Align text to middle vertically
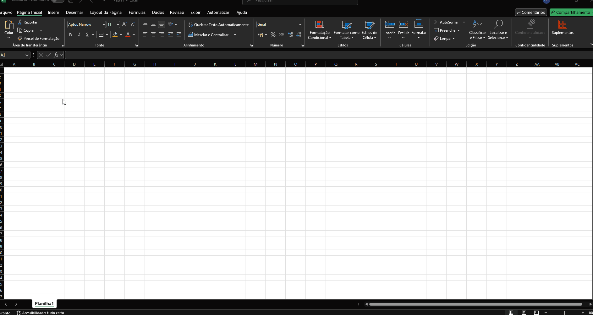 pyautogui.click(x=153, y=24)
